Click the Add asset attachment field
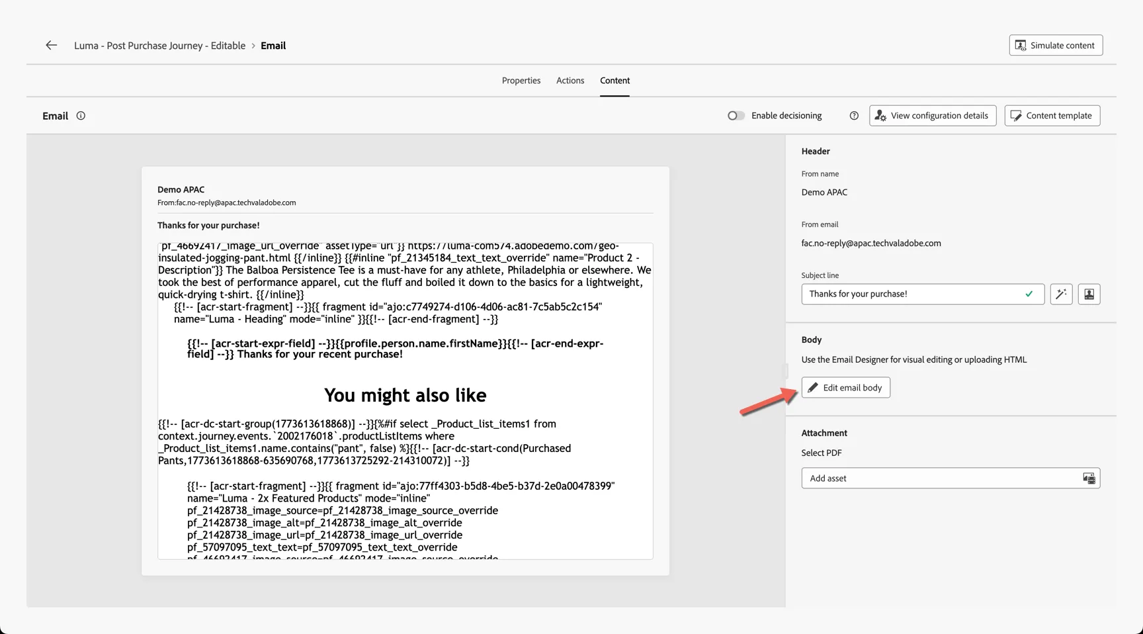Image resolution: width=1143 pixels, height=634 pixels. click(x=951, y=478)
